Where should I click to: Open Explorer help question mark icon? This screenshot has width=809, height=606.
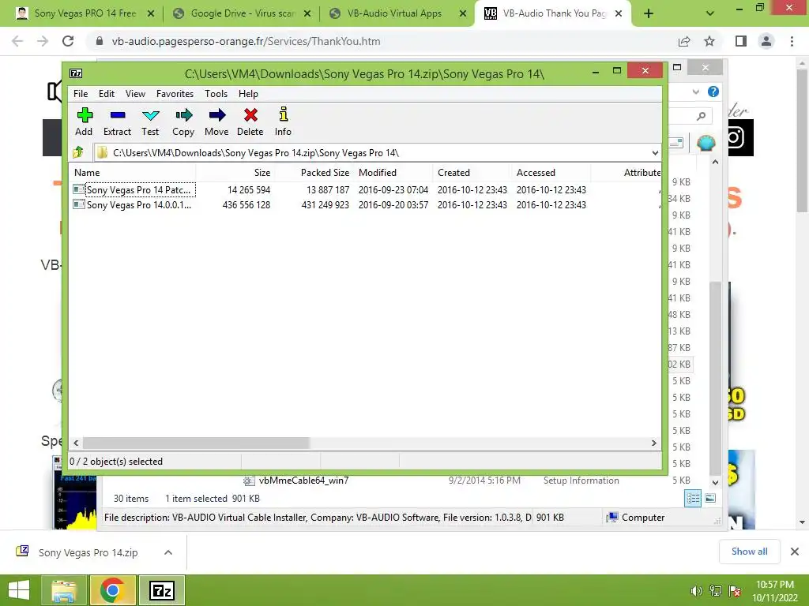pos(713,92)
